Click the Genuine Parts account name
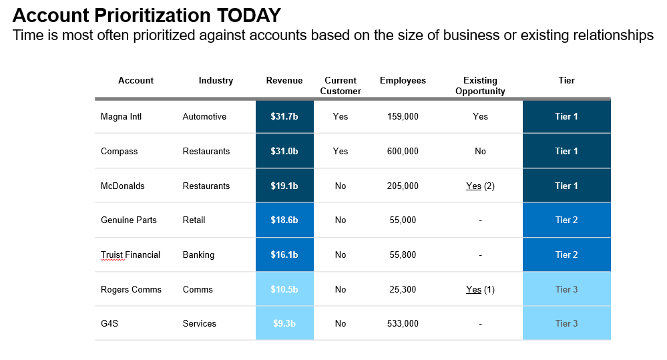This screenshot has height=360, width=667. tap(128, 220)
